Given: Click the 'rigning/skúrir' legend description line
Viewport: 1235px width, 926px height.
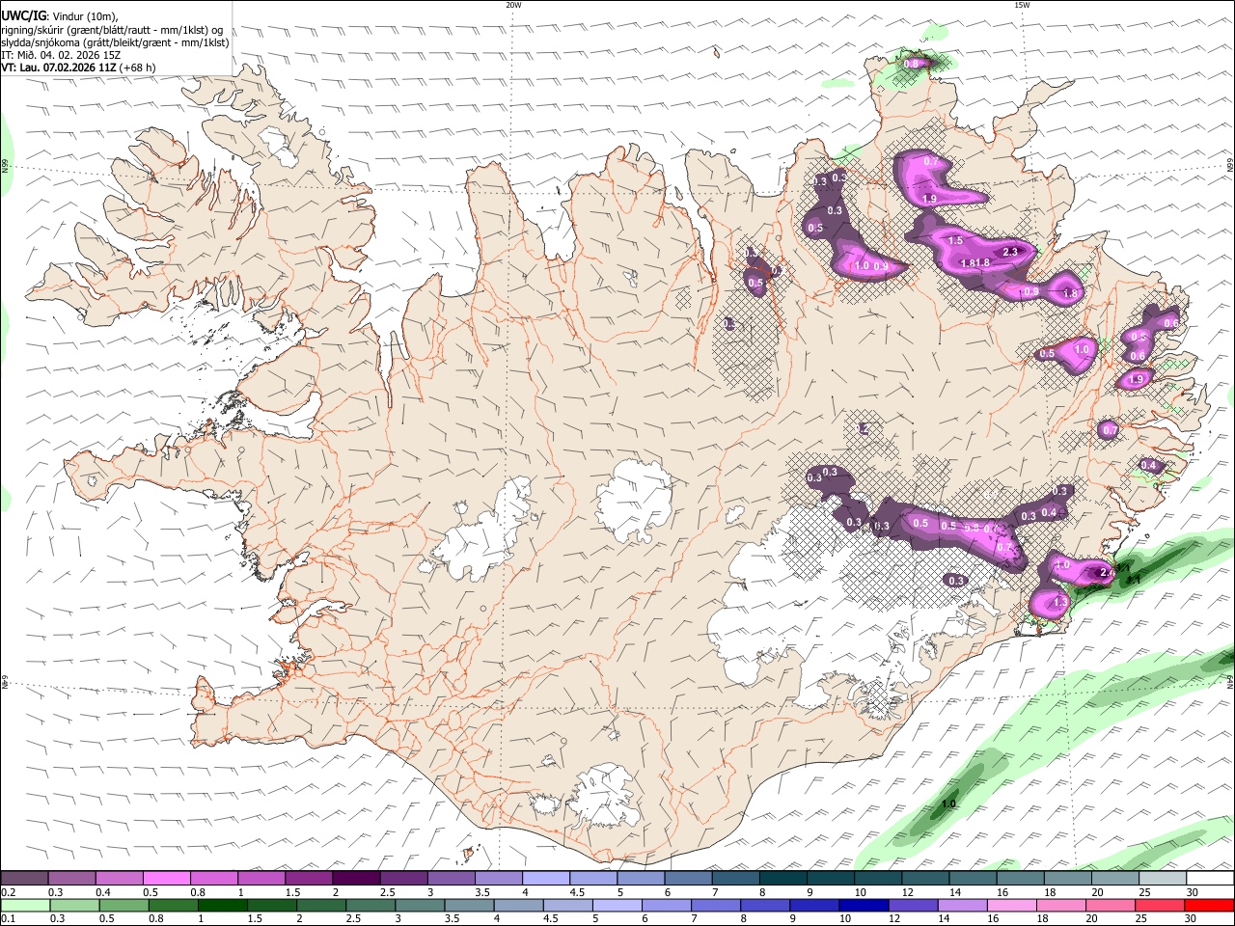Looking at the screenshot, I should coord(112,29).
